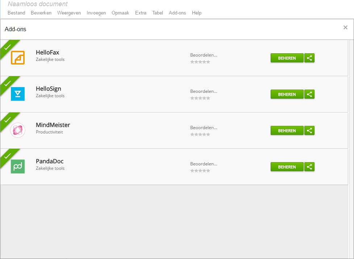Share the HelloSign add-on
The height and width of the screenshot is (259, 354).
[309, 94]
